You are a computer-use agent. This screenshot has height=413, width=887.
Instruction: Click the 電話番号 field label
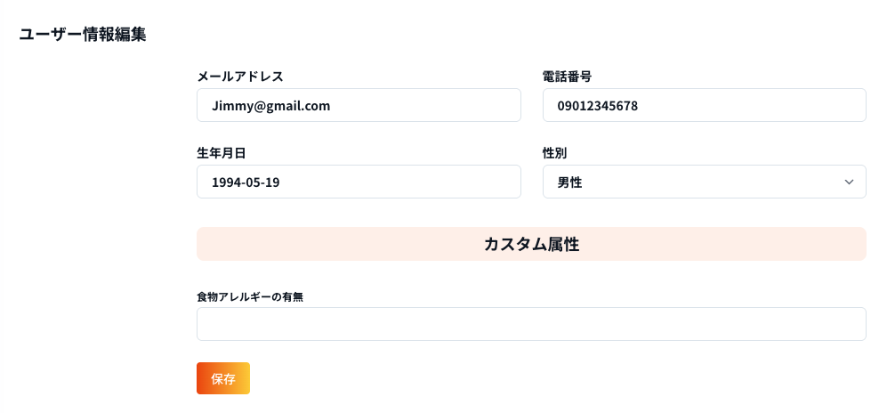coord(568,77)
